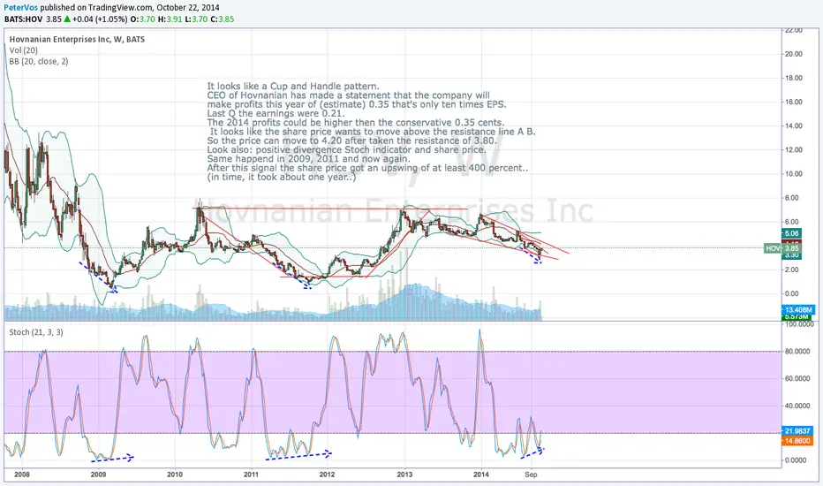This screenshot has width=823, height=486.
Task: Select the BB (20, close, 2) indicator legend
Action: tap(39, 62)
